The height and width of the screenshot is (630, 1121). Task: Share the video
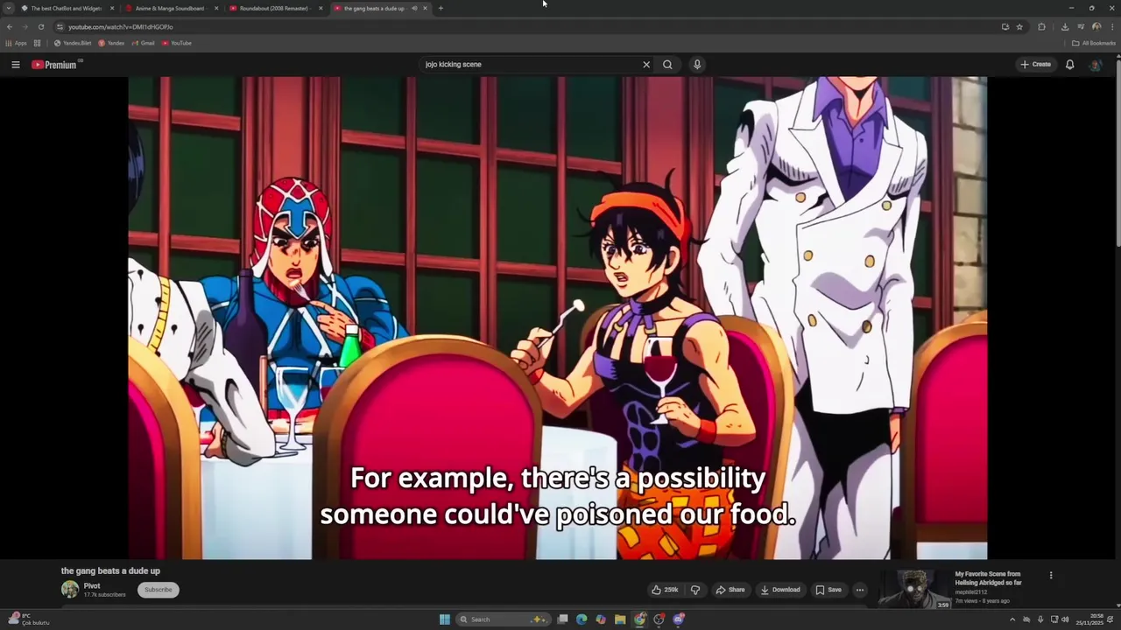click(730, 590)
